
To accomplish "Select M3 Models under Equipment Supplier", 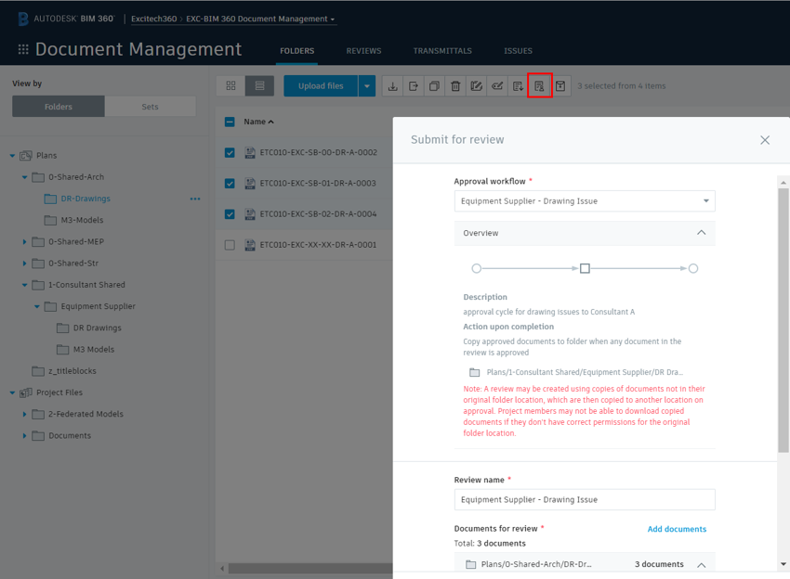I will point(94,350).
